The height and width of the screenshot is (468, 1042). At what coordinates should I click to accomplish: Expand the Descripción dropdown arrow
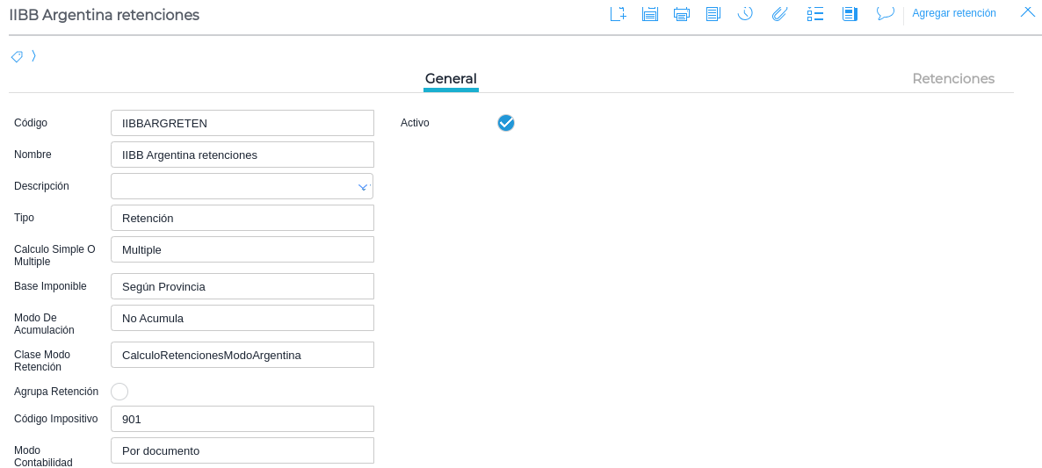click(363, 187)
